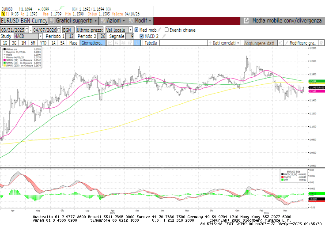Image resolution: width=325 pixels, height=234 pixels.
Task: Click the black Ultimo prz legend marker
Action: (x=4, y=49)
